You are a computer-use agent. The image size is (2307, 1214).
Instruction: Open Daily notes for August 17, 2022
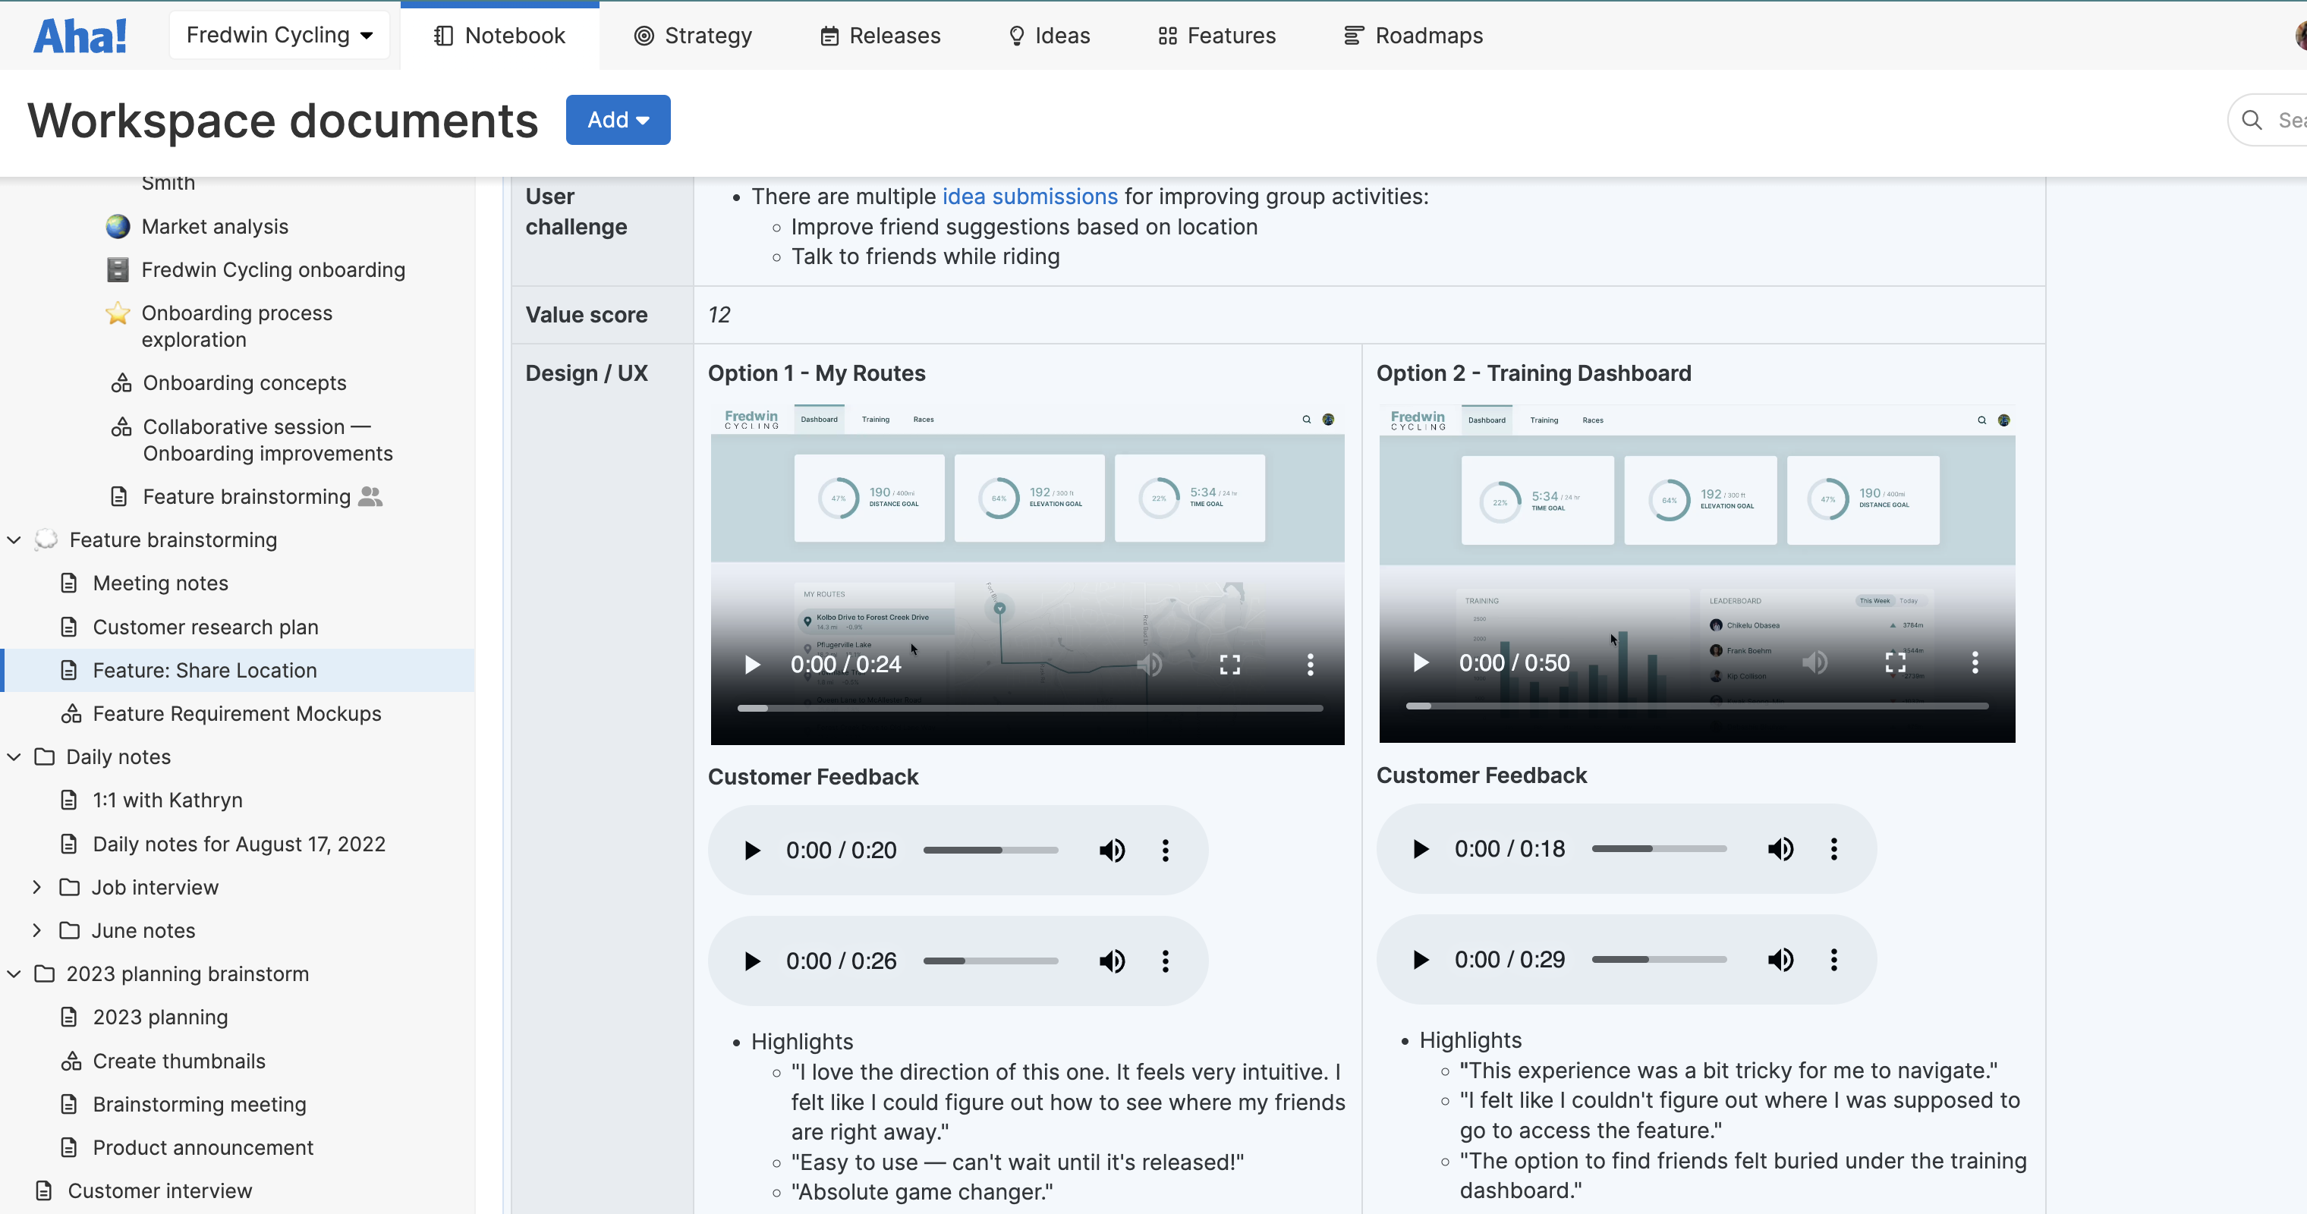(239, 844)
